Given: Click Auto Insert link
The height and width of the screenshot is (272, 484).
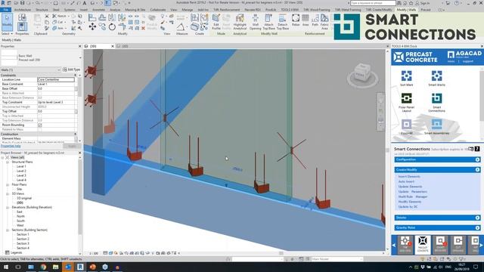Looking at the screenshot, I should [406, 181].
